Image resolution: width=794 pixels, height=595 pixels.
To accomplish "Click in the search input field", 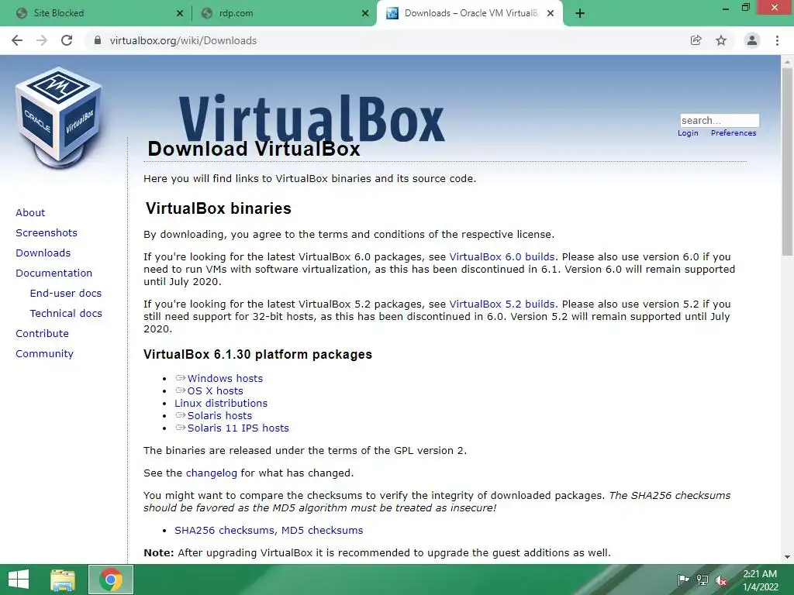I will (x=720, y=120).
